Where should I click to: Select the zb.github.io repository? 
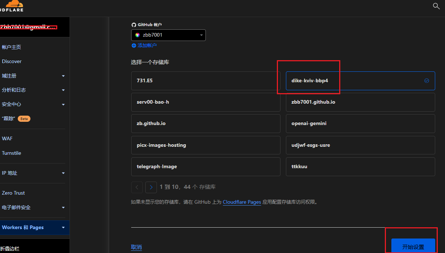click(x=206, y=124)
